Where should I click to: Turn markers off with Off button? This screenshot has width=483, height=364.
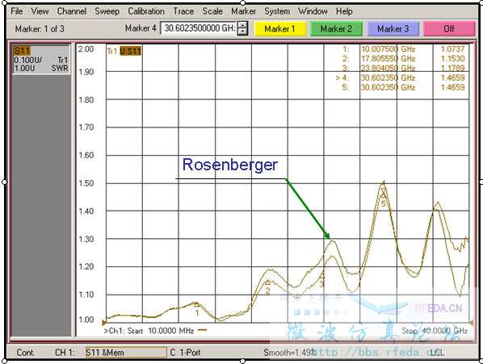[449, 29]
